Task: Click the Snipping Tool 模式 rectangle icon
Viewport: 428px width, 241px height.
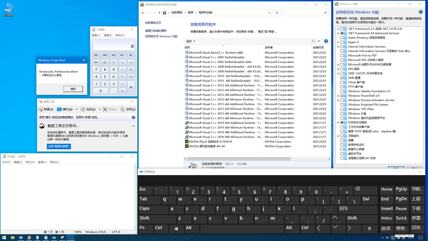Action: point(59,109)
